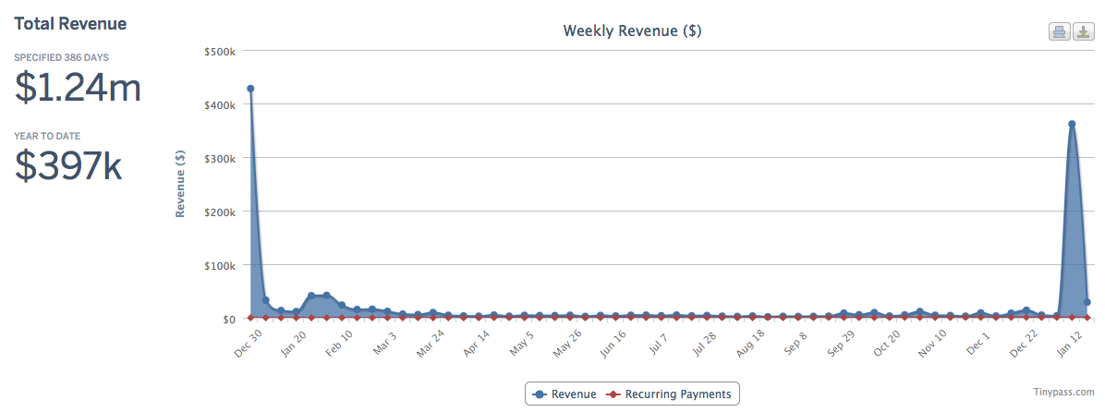Select the Dec 30 revenue peak data point
Screen dimensions: 1105x412
click(250, 89)
